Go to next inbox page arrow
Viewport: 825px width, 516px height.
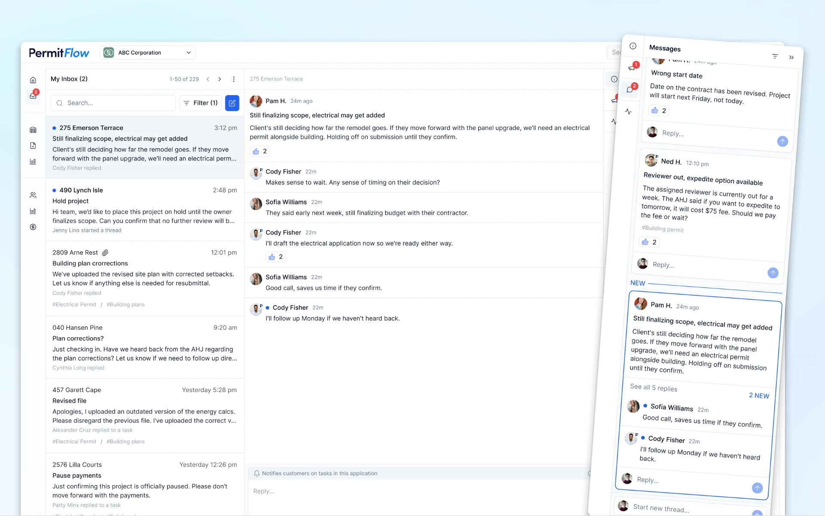220,79
